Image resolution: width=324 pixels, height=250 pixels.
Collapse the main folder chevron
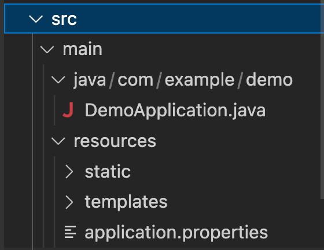[x=47, y=50]
